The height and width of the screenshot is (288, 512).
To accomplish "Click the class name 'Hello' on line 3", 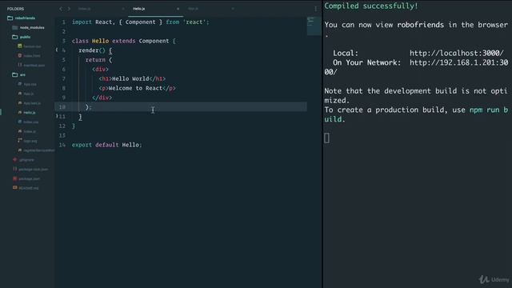I will (100, 41).
